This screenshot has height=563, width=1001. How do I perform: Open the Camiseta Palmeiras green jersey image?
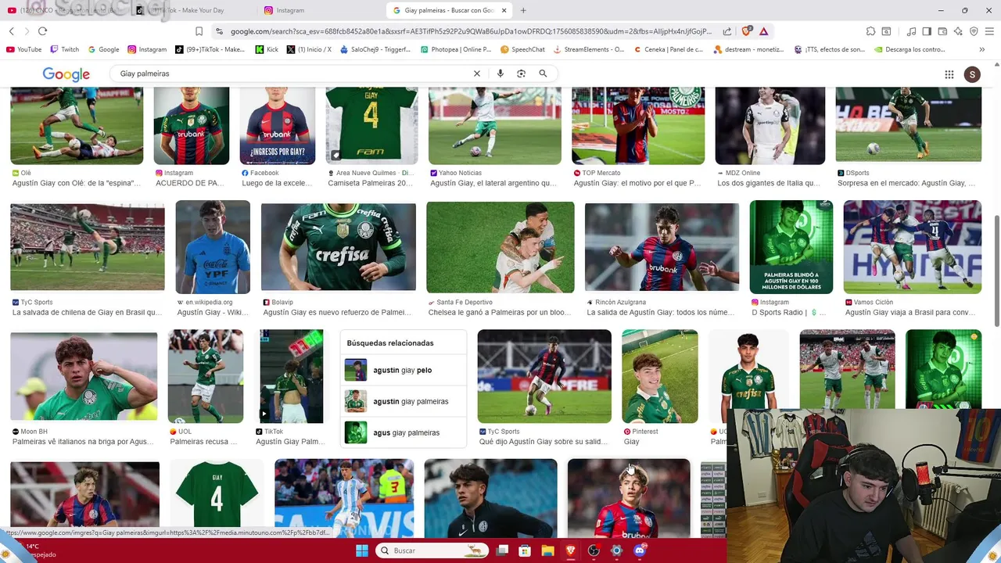[371, 125]
